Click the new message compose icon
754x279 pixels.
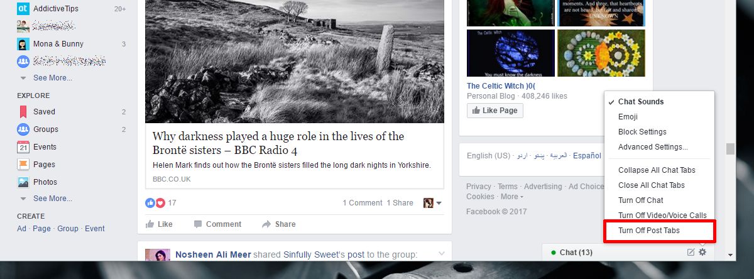691,252
